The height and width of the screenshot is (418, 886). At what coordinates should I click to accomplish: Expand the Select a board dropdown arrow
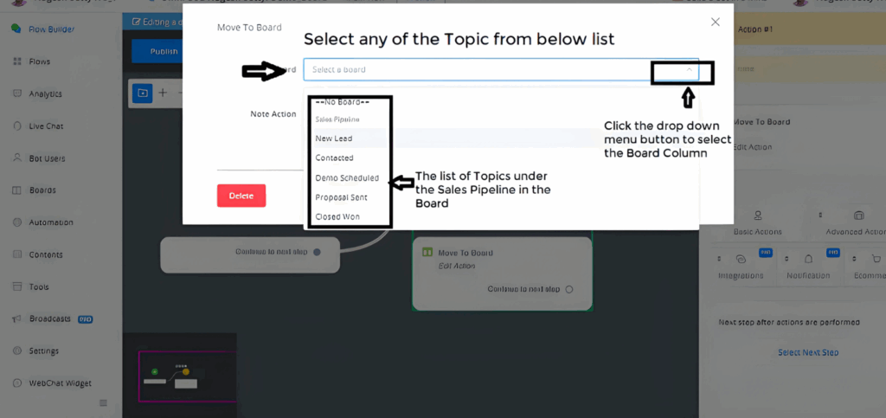(689, 69)
